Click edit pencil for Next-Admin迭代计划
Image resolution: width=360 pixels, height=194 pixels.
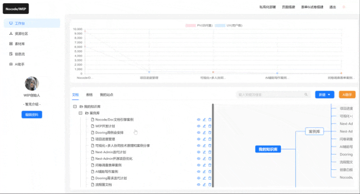(204, 152)
